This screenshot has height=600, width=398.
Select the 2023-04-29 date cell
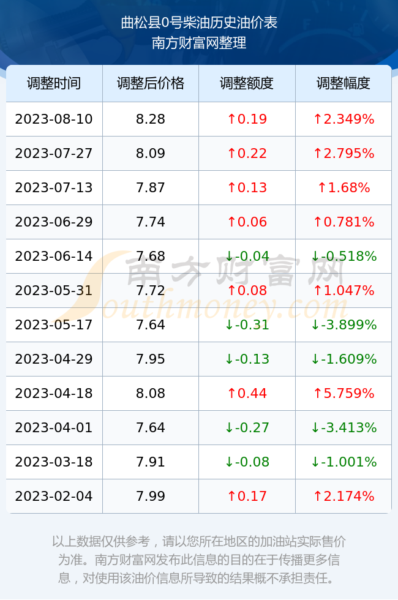[x=54, y=359]
